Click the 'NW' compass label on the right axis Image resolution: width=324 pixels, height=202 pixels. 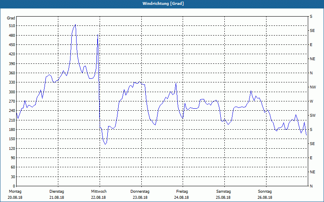[313, 87]
